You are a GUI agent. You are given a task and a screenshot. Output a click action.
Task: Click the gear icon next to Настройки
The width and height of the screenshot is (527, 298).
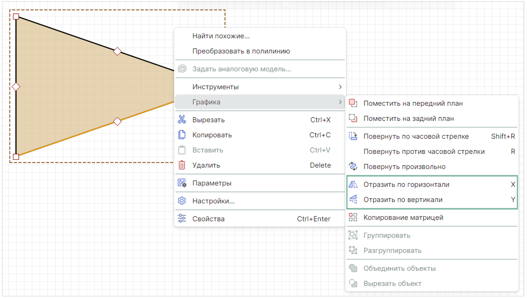point(182,201)
